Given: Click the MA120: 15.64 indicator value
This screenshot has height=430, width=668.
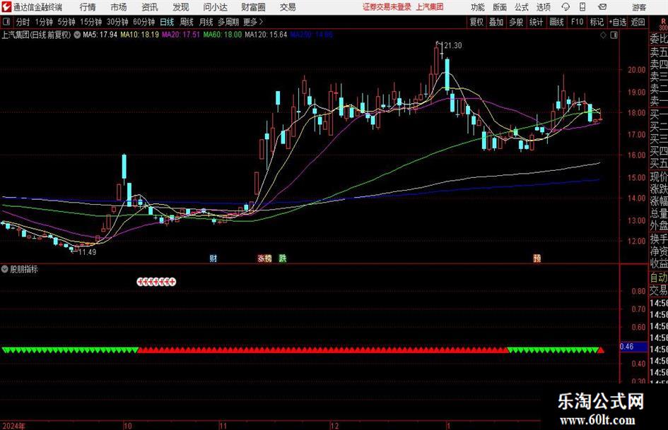Looking at the screenshot, I should (266, 35).
